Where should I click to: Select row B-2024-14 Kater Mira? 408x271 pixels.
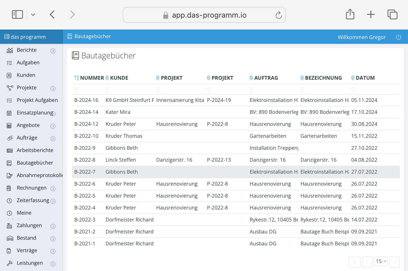coord(236,112)
